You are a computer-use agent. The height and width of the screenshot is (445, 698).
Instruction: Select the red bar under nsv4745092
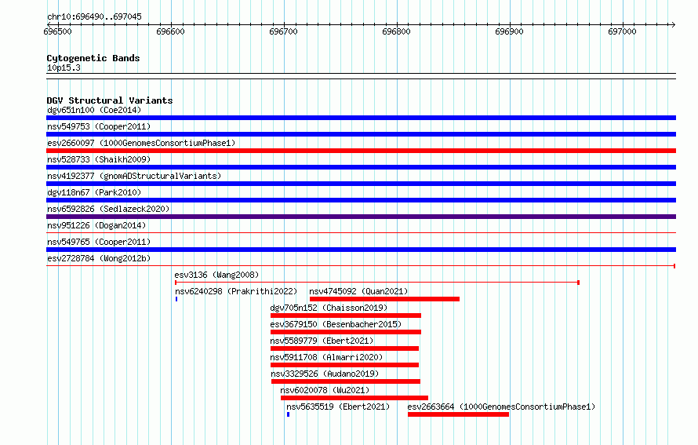(384, 299)
